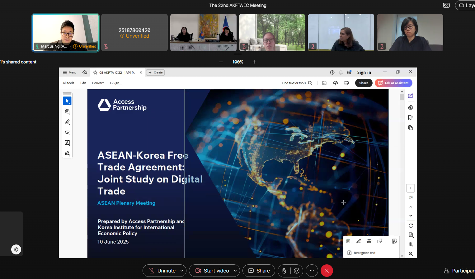Close the 08 AKFTA IC 22 document tab
475x279 pixels.
141,72
